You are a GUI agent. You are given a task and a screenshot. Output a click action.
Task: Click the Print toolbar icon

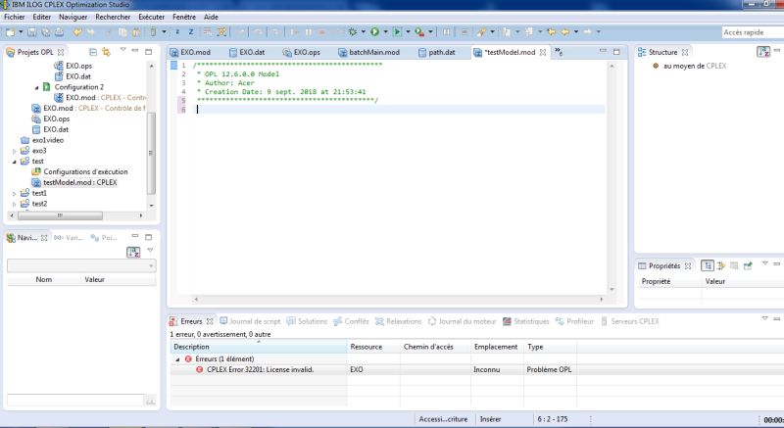(x=59, y=32)
